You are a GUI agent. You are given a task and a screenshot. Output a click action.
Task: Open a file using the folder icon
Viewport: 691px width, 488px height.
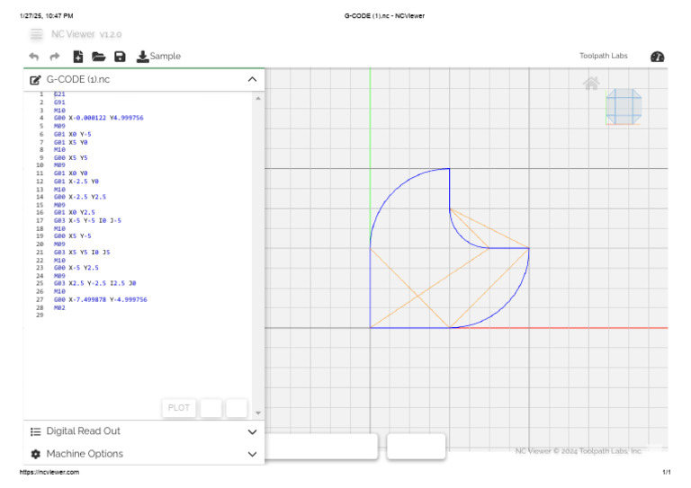[99, 57]
